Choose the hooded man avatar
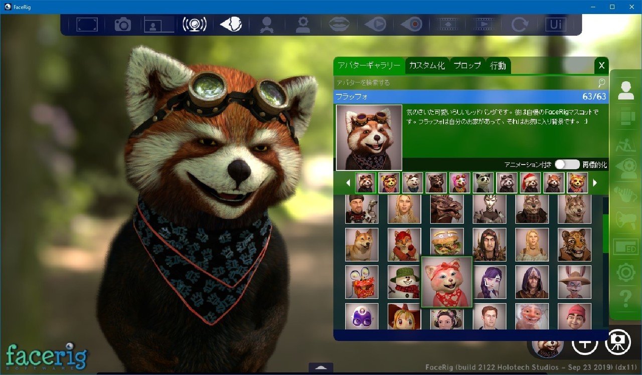 point(532,282)
